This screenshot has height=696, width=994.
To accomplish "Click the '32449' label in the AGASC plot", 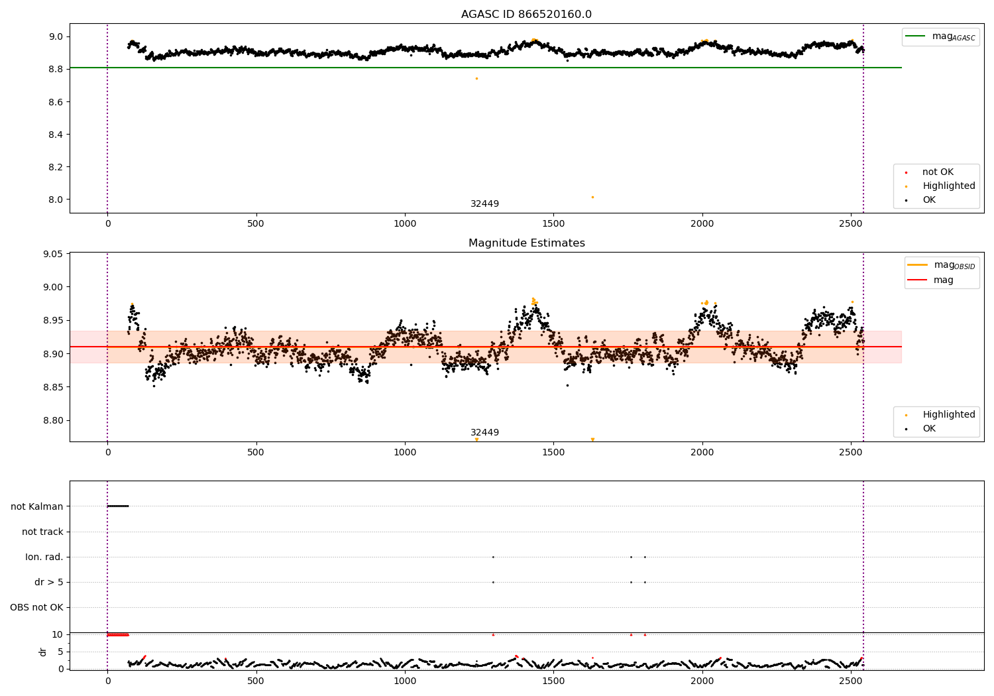I will tap(484, 204).
